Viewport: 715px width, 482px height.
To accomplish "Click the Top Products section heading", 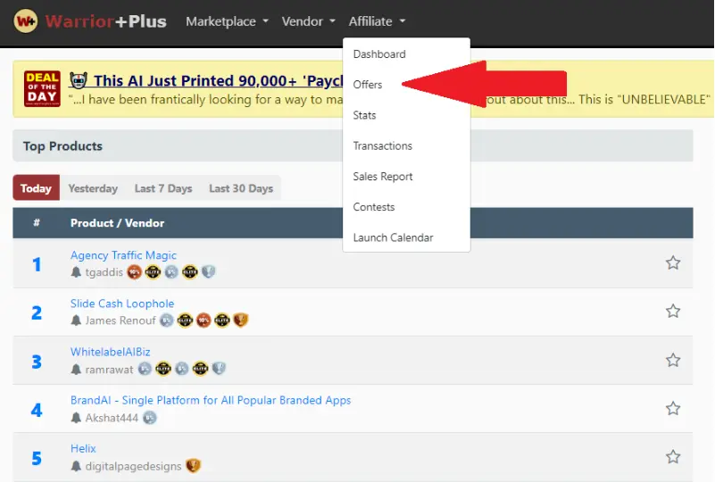I will (x=62, y=145).
